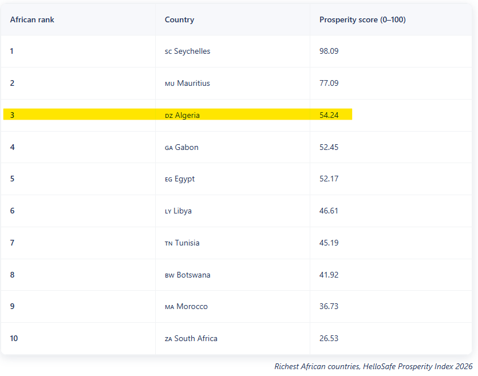Click the ZA flag code beside South Africa
This screenshot has height=376, width=478.
168,339
